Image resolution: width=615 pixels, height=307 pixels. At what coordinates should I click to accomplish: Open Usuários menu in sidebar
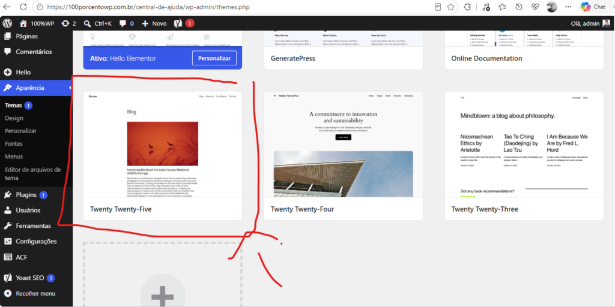point(36,210)
